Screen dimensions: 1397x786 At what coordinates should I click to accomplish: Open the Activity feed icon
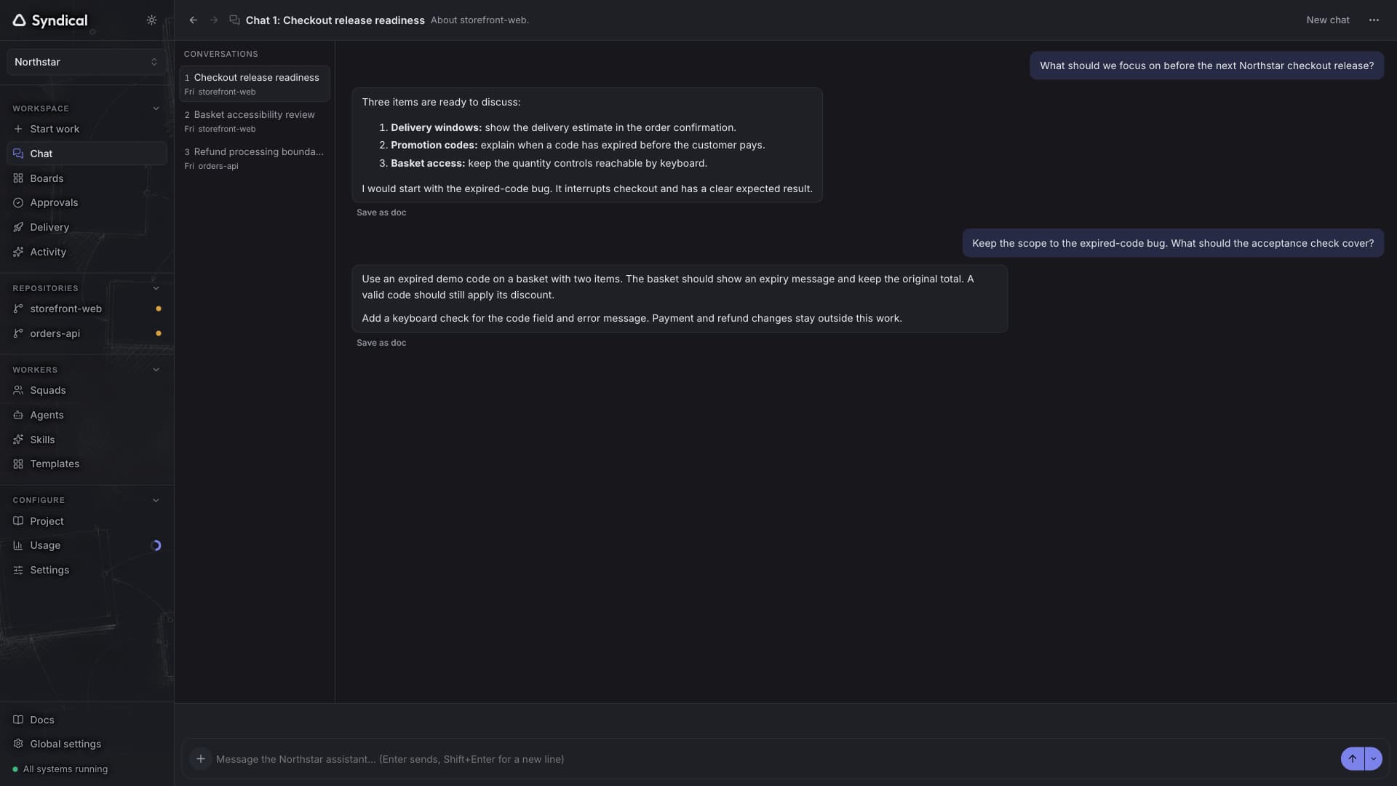pyautogui.click(x=18, y=252)
